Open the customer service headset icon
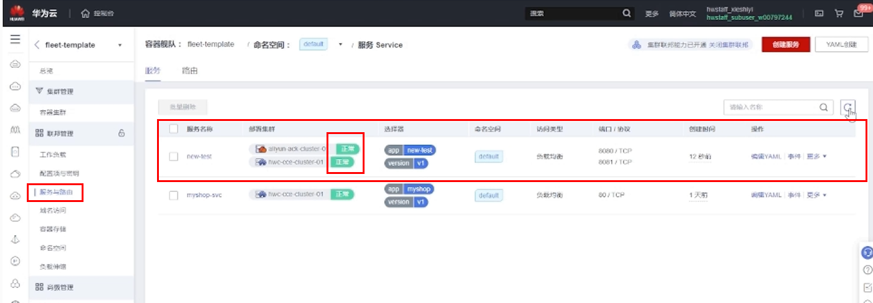The width and height of the screenshot is (873, 303). click(867, 252)
